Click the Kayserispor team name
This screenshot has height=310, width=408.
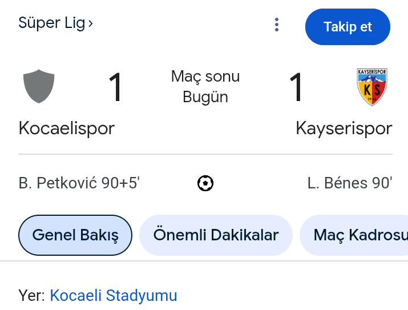coord(344,128)
